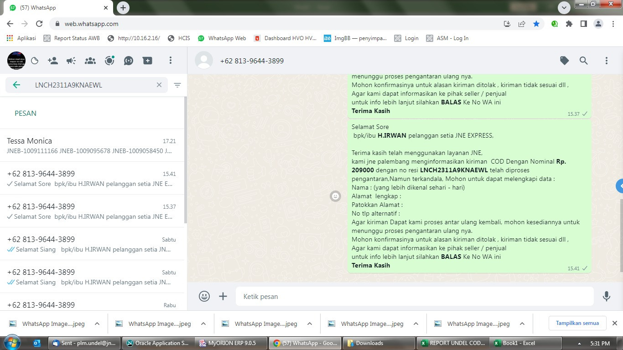
Task: React to the message with the emoji button
Action: click(x=335, y=196)
